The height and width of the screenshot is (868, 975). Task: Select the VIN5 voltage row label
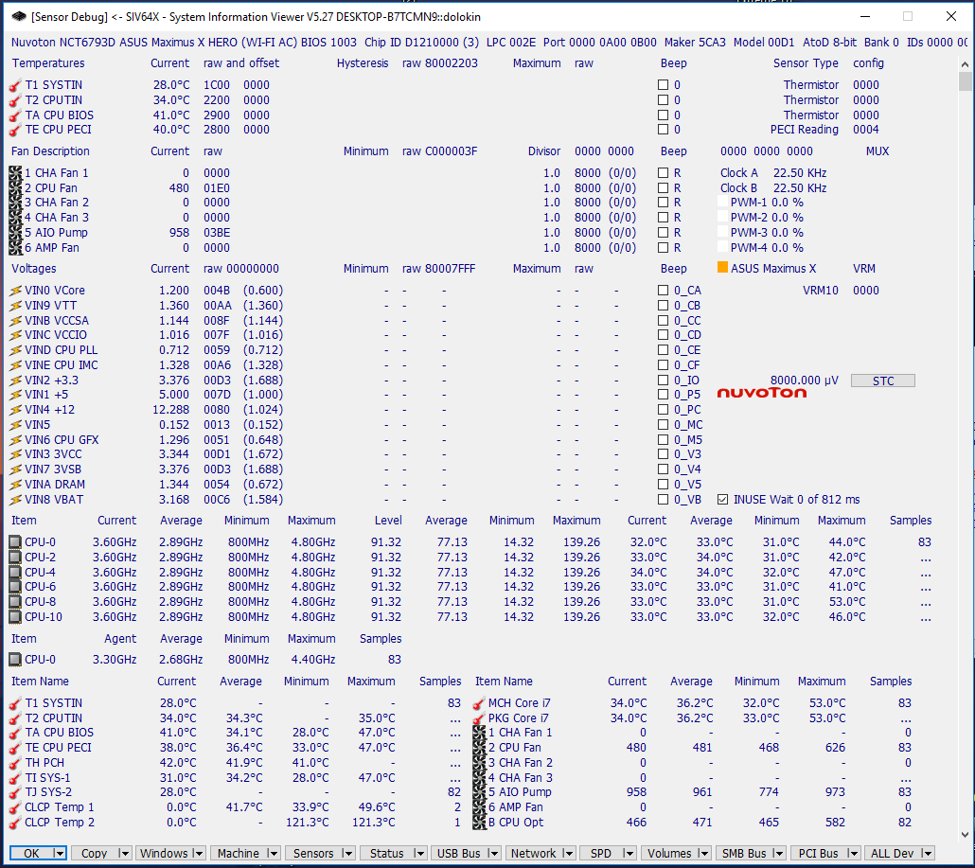click(37, 425)
